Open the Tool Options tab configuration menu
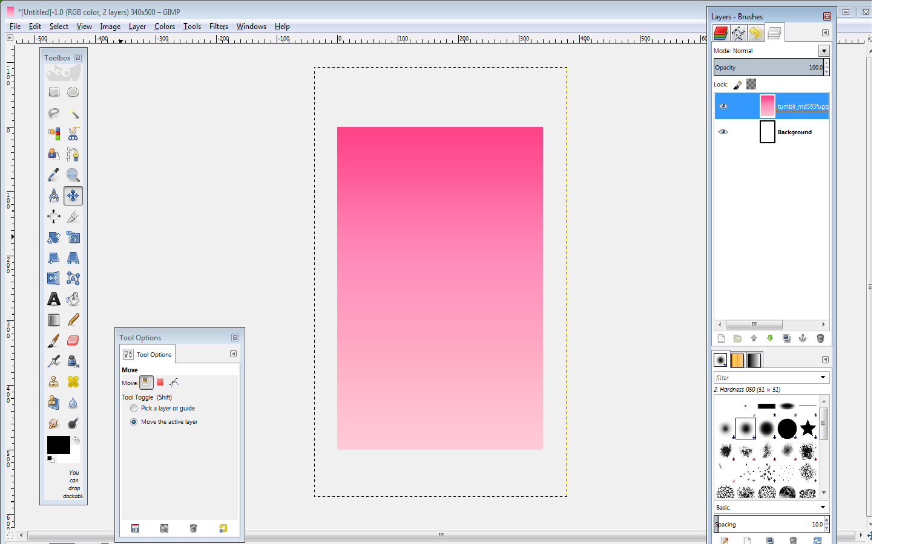The image size is (908, 544). pos(233,354)
